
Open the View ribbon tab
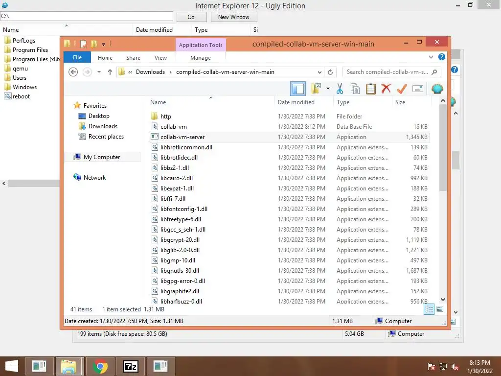click(160, 58)
